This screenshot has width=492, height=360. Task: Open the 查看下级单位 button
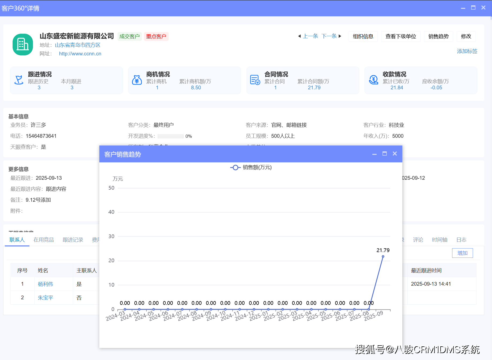400,36
